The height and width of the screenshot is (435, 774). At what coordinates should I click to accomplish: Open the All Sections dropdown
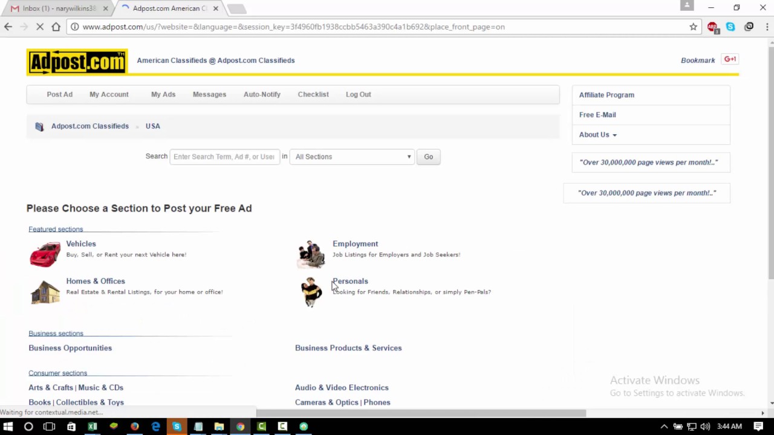click(x=353, y=156)
